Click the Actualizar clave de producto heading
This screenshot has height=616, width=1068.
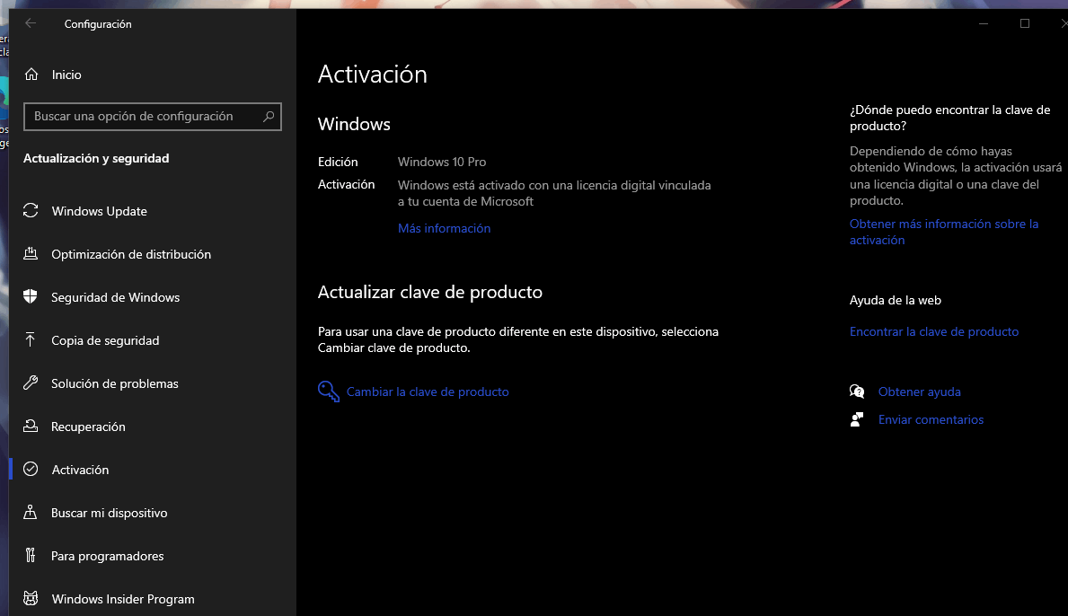[x=429, y=292]
